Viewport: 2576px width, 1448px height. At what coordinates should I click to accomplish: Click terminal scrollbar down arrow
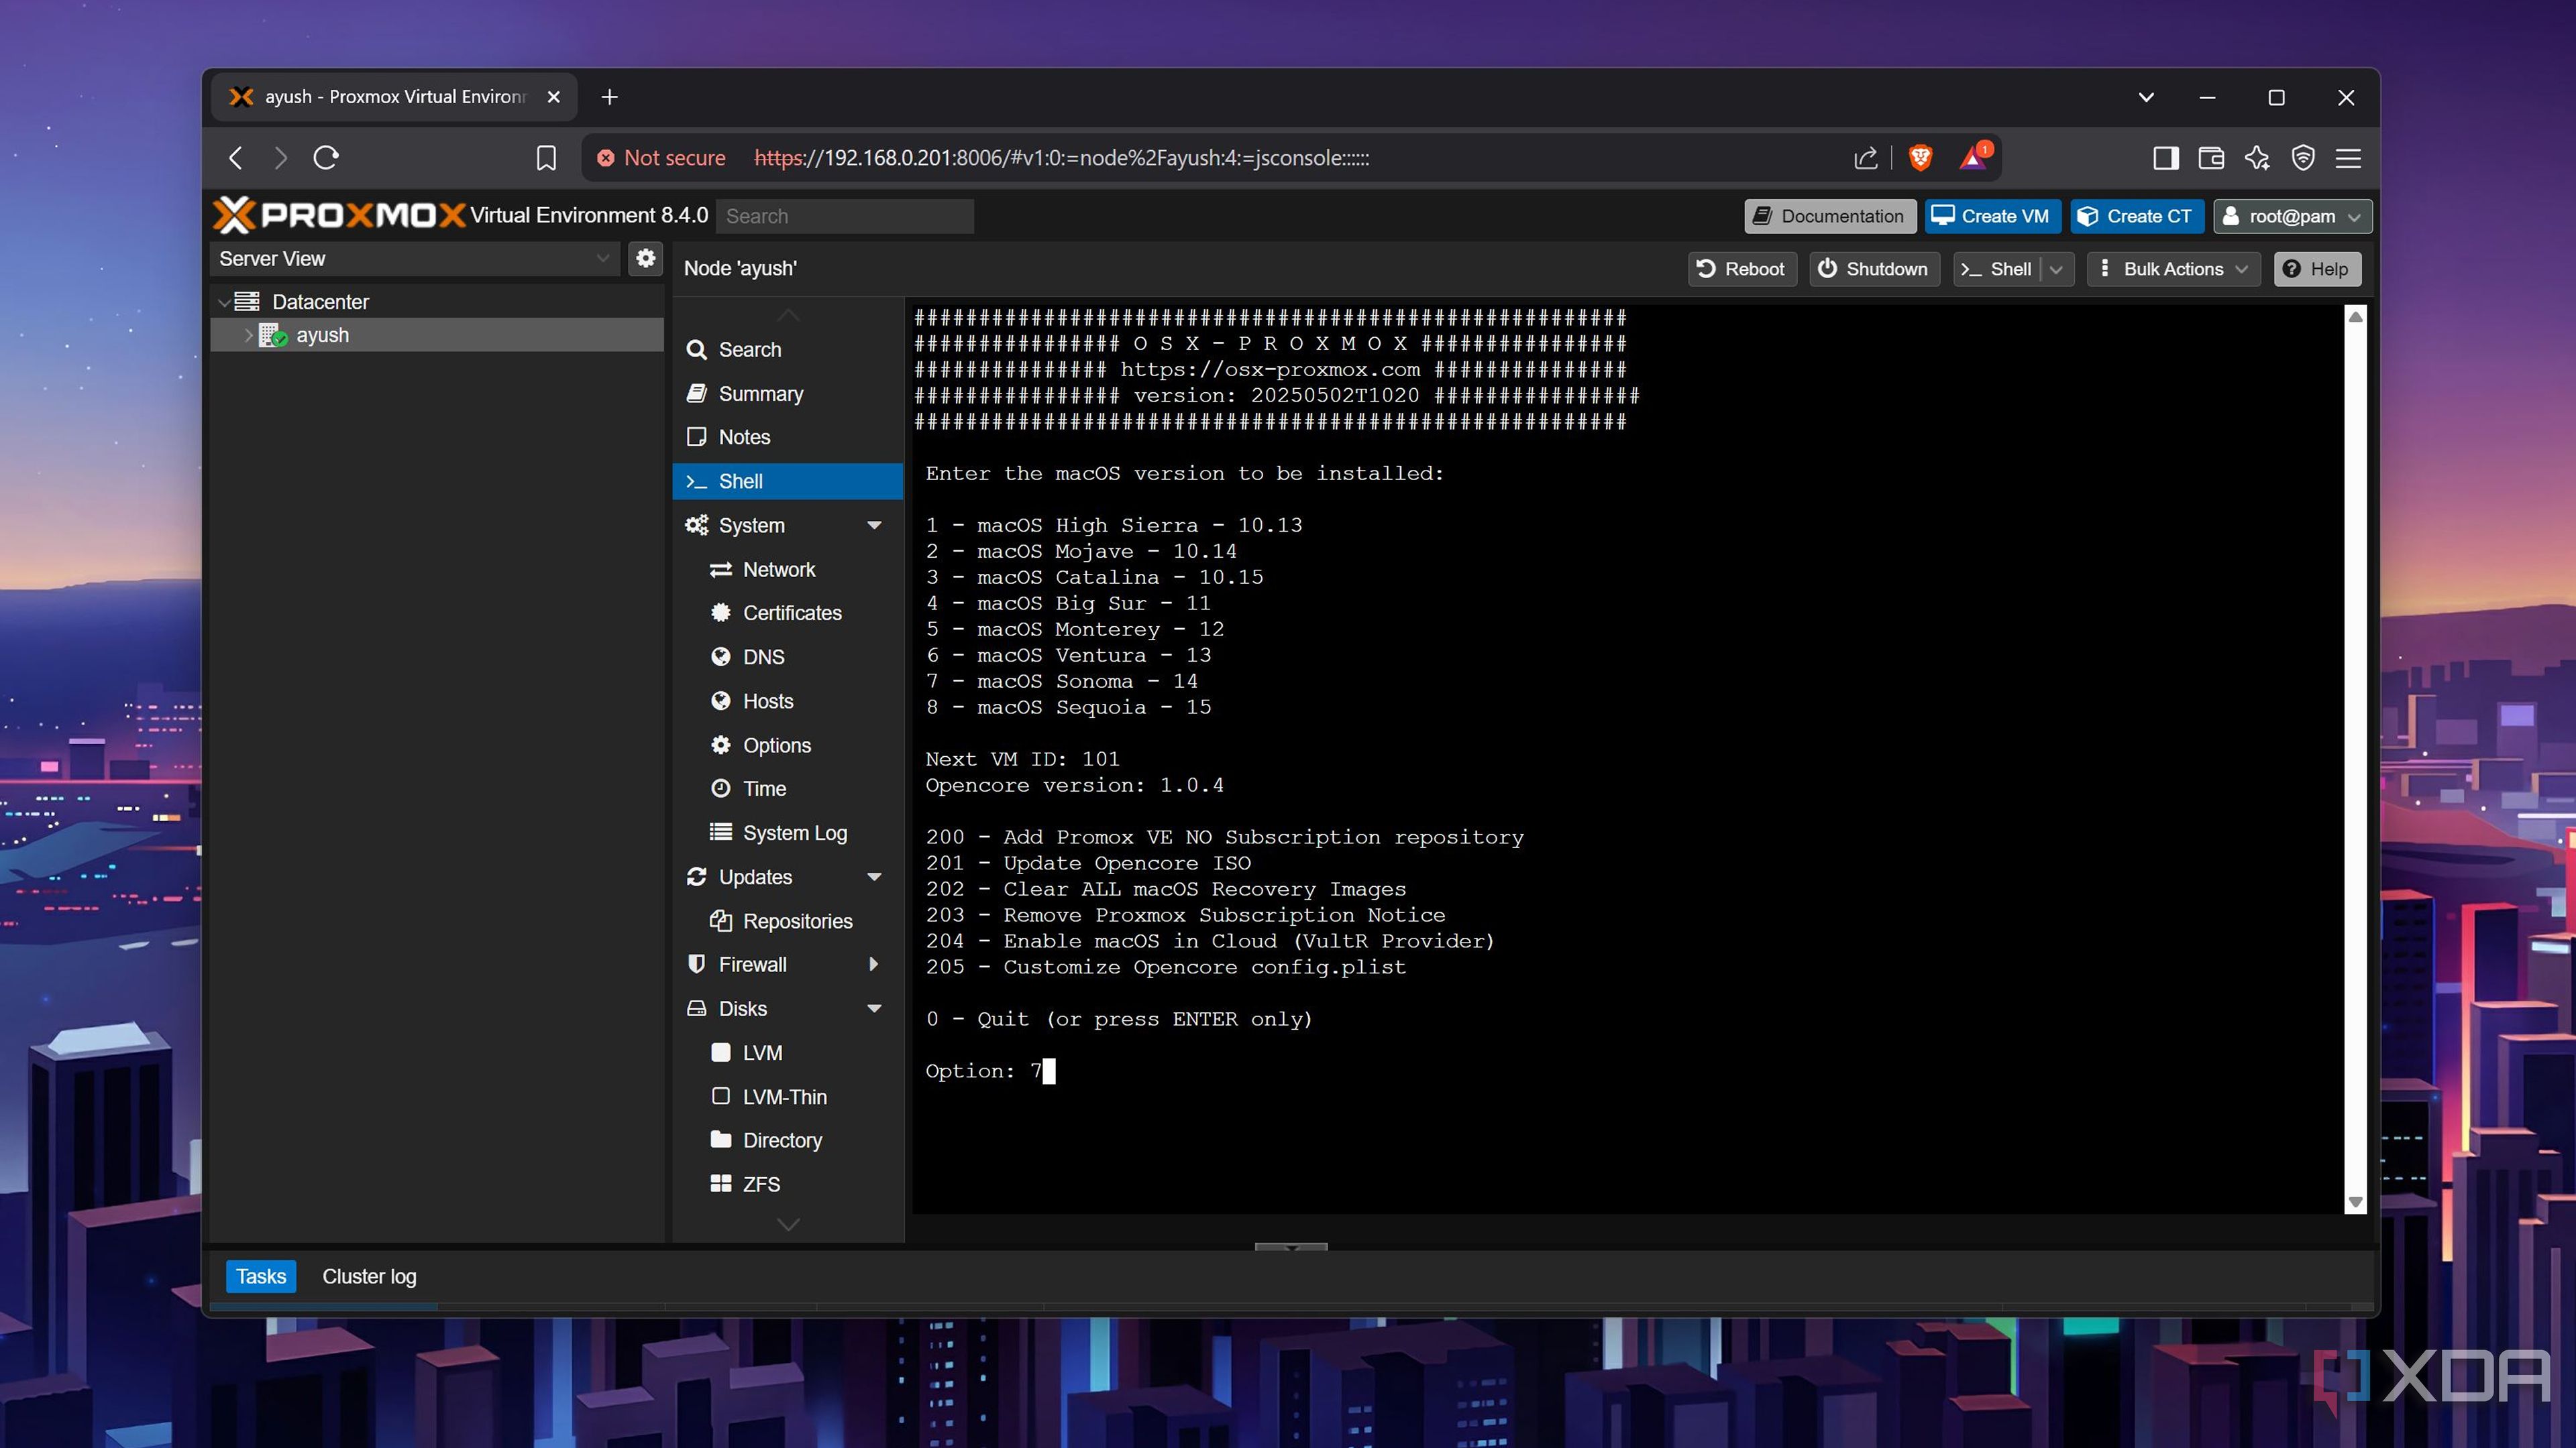(x=2355, y=1202)
